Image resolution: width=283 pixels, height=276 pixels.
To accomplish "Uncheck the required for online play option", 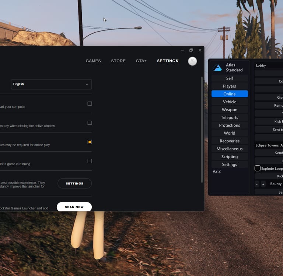I will pos(90,142).
